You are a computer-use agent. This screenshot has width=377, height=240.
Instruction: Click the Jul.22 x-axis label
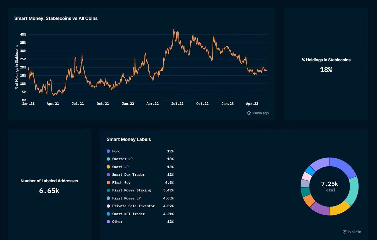coord(178,104)
